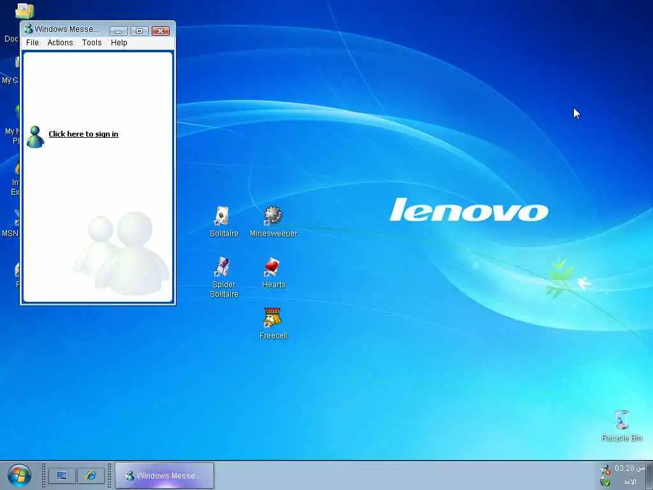Click the Show Desktop quick launch icon
Viewport: 653px width, 490px height.
(62, 475)
